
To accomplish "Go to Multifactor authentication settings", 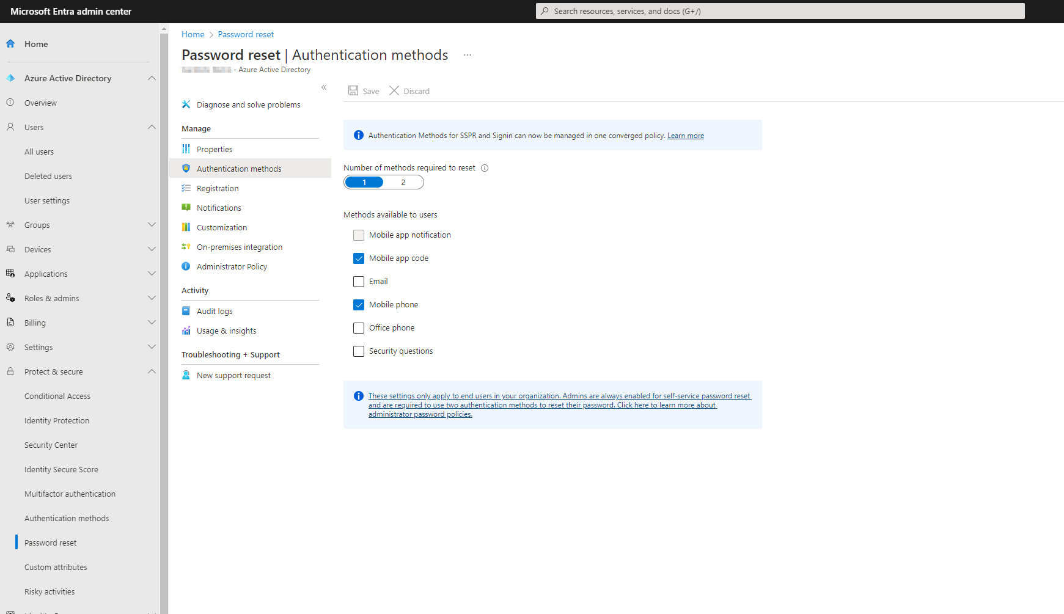I will pyautogui.click(x=70, y=493).
